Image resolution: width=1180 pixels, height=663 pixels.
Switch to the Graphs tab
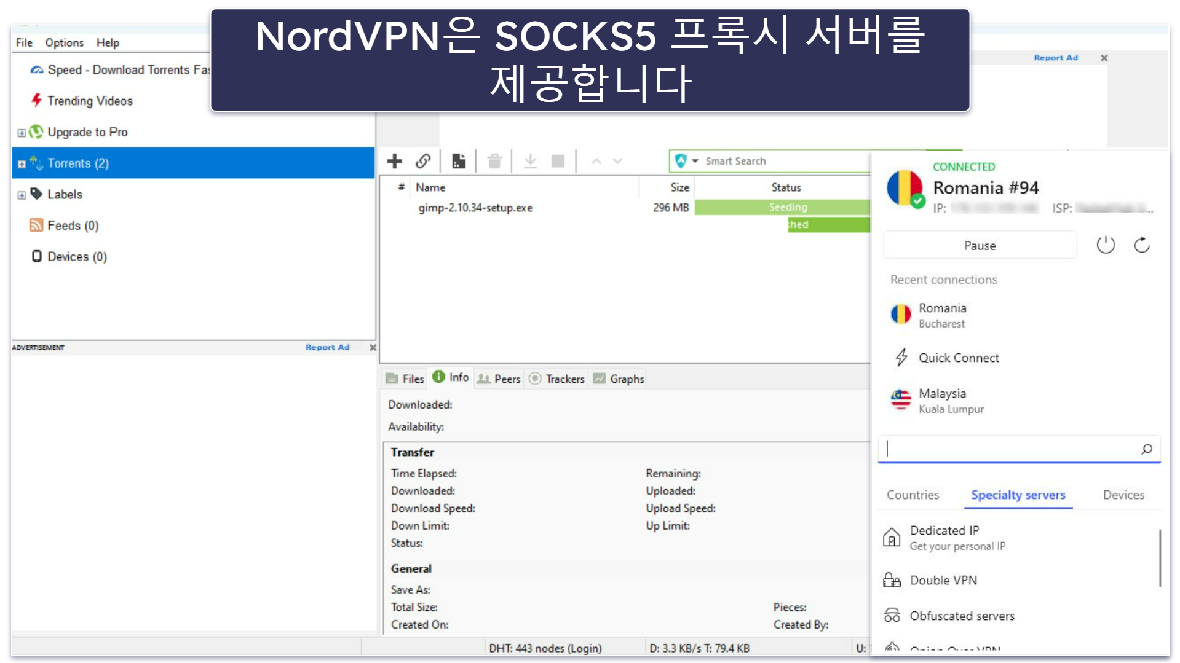click(x=619, y=379)
